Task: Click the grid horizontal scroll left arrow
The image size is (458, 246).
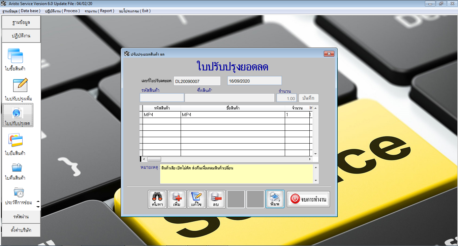Action: point(144,159)
